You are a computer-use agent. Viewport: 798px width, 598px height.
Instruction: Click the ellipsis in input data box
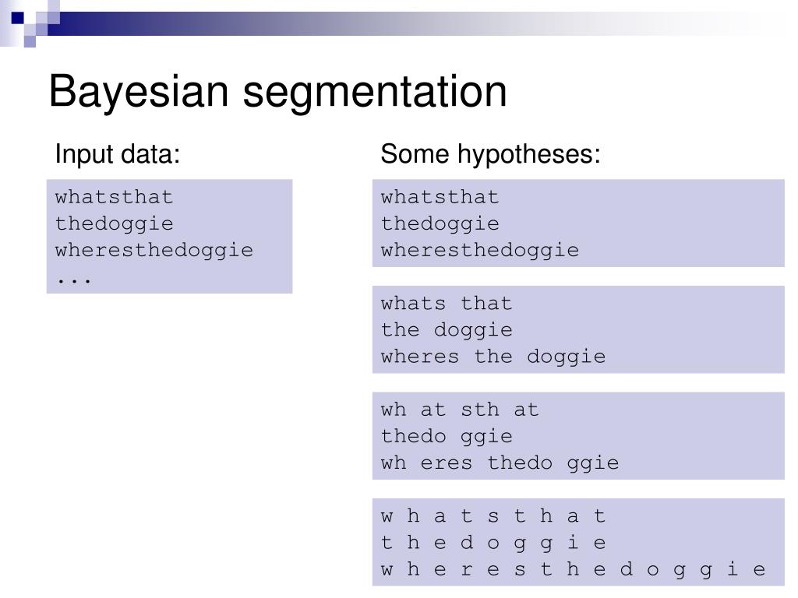[74, 280]
